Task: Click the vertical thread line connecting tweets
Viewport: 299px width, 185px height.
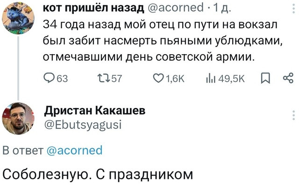Action: pos(18,68)
